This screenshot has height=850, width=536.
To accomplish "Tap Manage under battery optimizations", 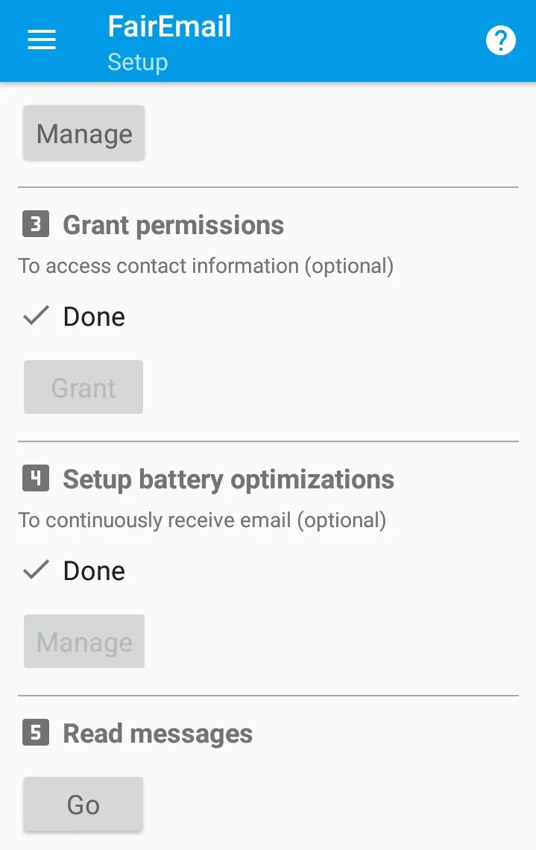I will 84,641.
